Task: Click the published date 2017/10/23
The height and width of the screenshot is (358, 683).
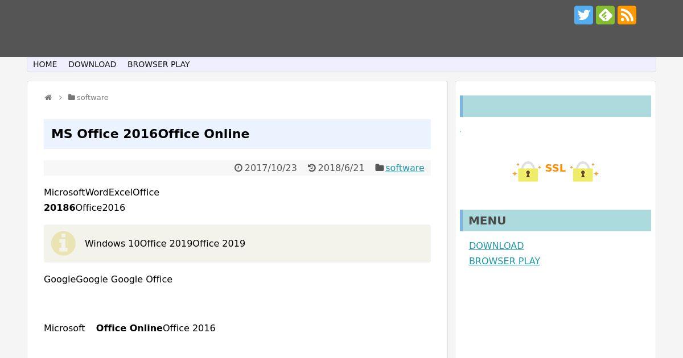Action: coord(271,168)
